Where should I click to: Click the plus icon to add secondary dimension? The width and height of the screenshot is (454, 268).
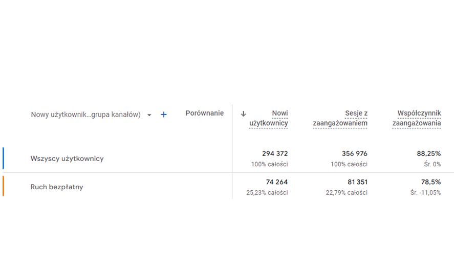[164, 115]
